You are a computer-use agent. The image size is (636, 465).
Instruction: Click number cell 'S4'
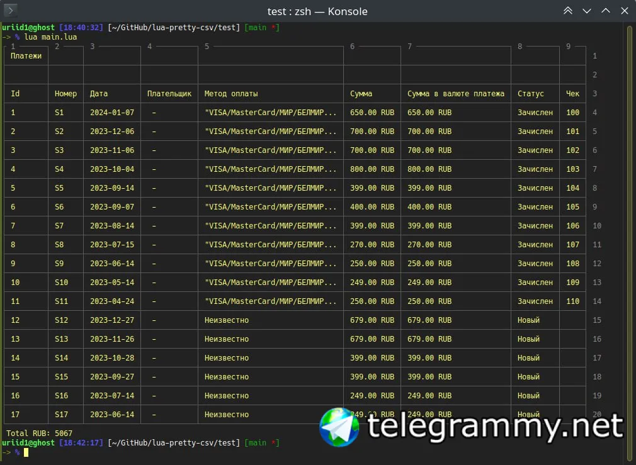(59, 169)
